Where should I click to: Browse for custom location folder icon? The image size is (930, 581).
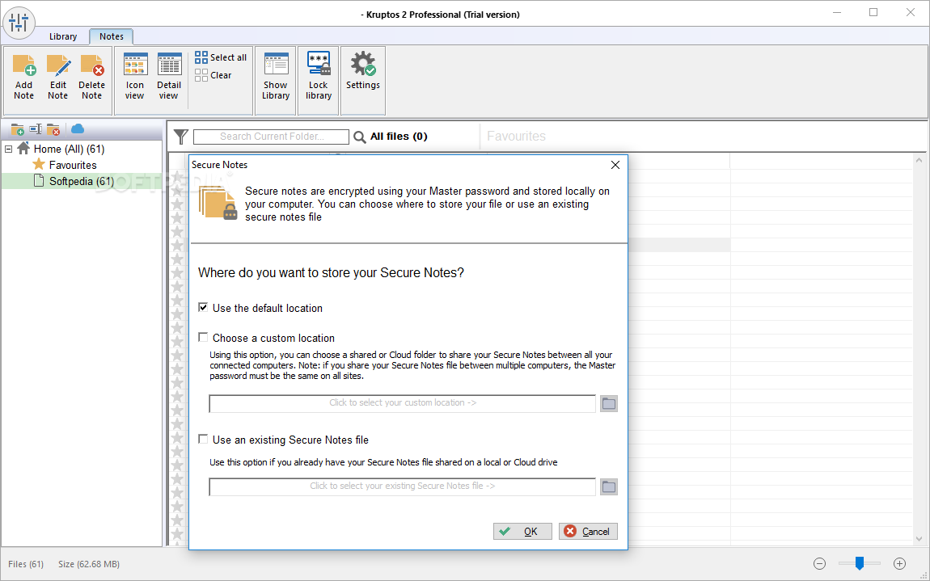tap(608, 404)
